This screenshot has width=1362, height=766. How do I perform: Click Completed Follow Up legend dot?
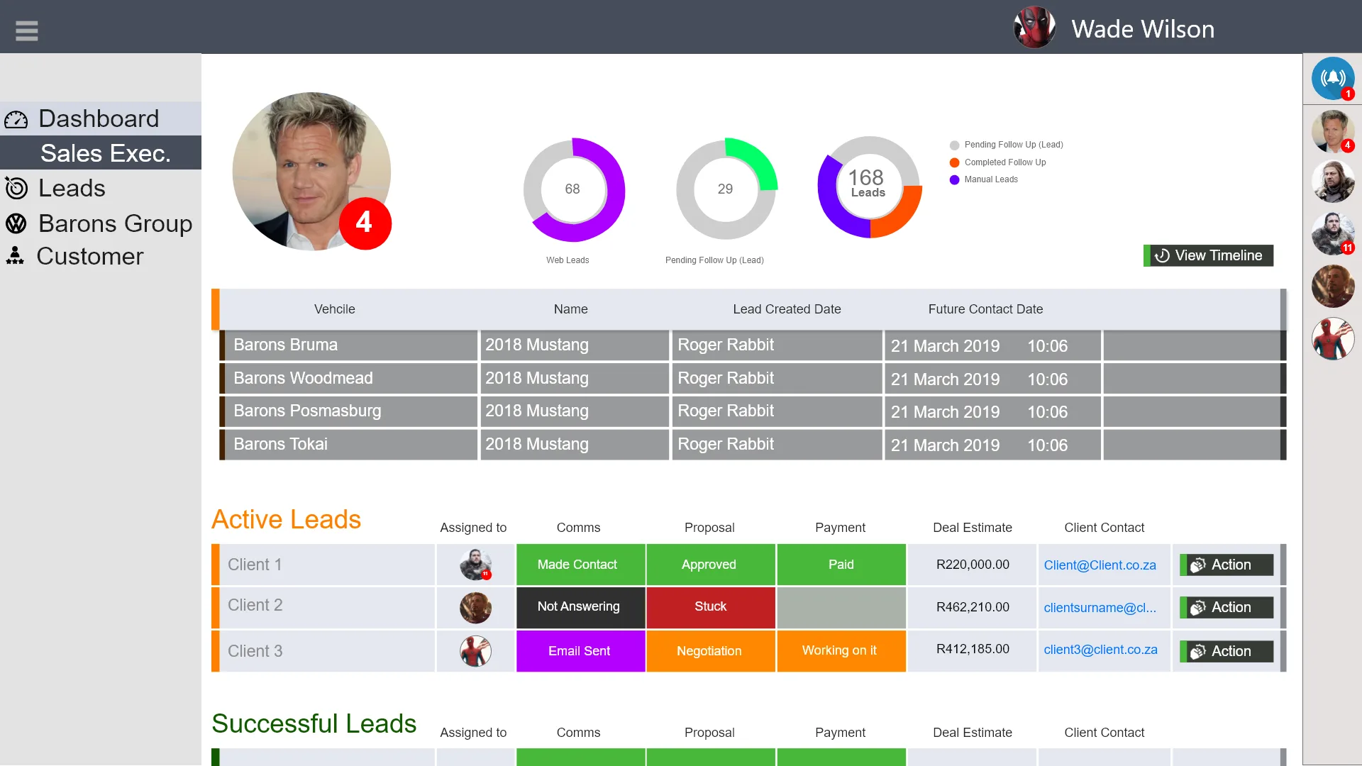[x=954, y=162]
